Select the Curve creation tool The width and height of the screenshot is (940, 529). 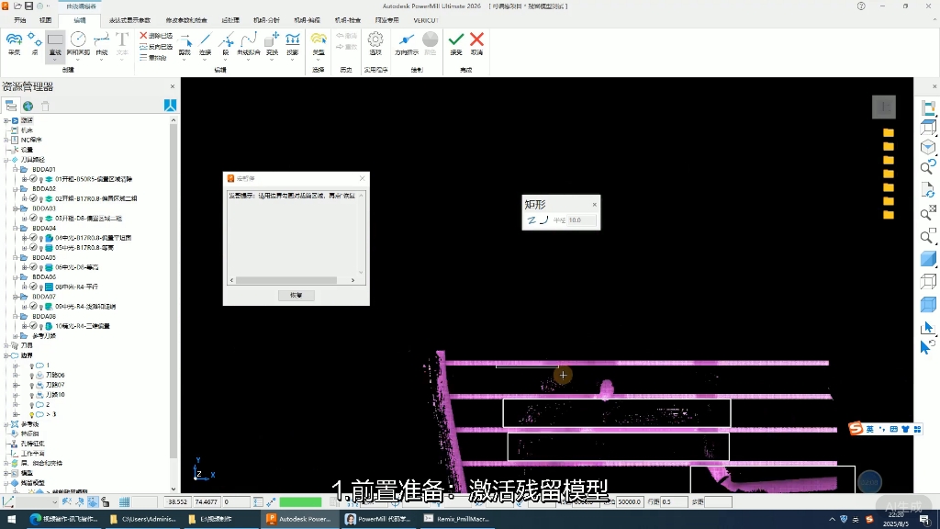102,44
